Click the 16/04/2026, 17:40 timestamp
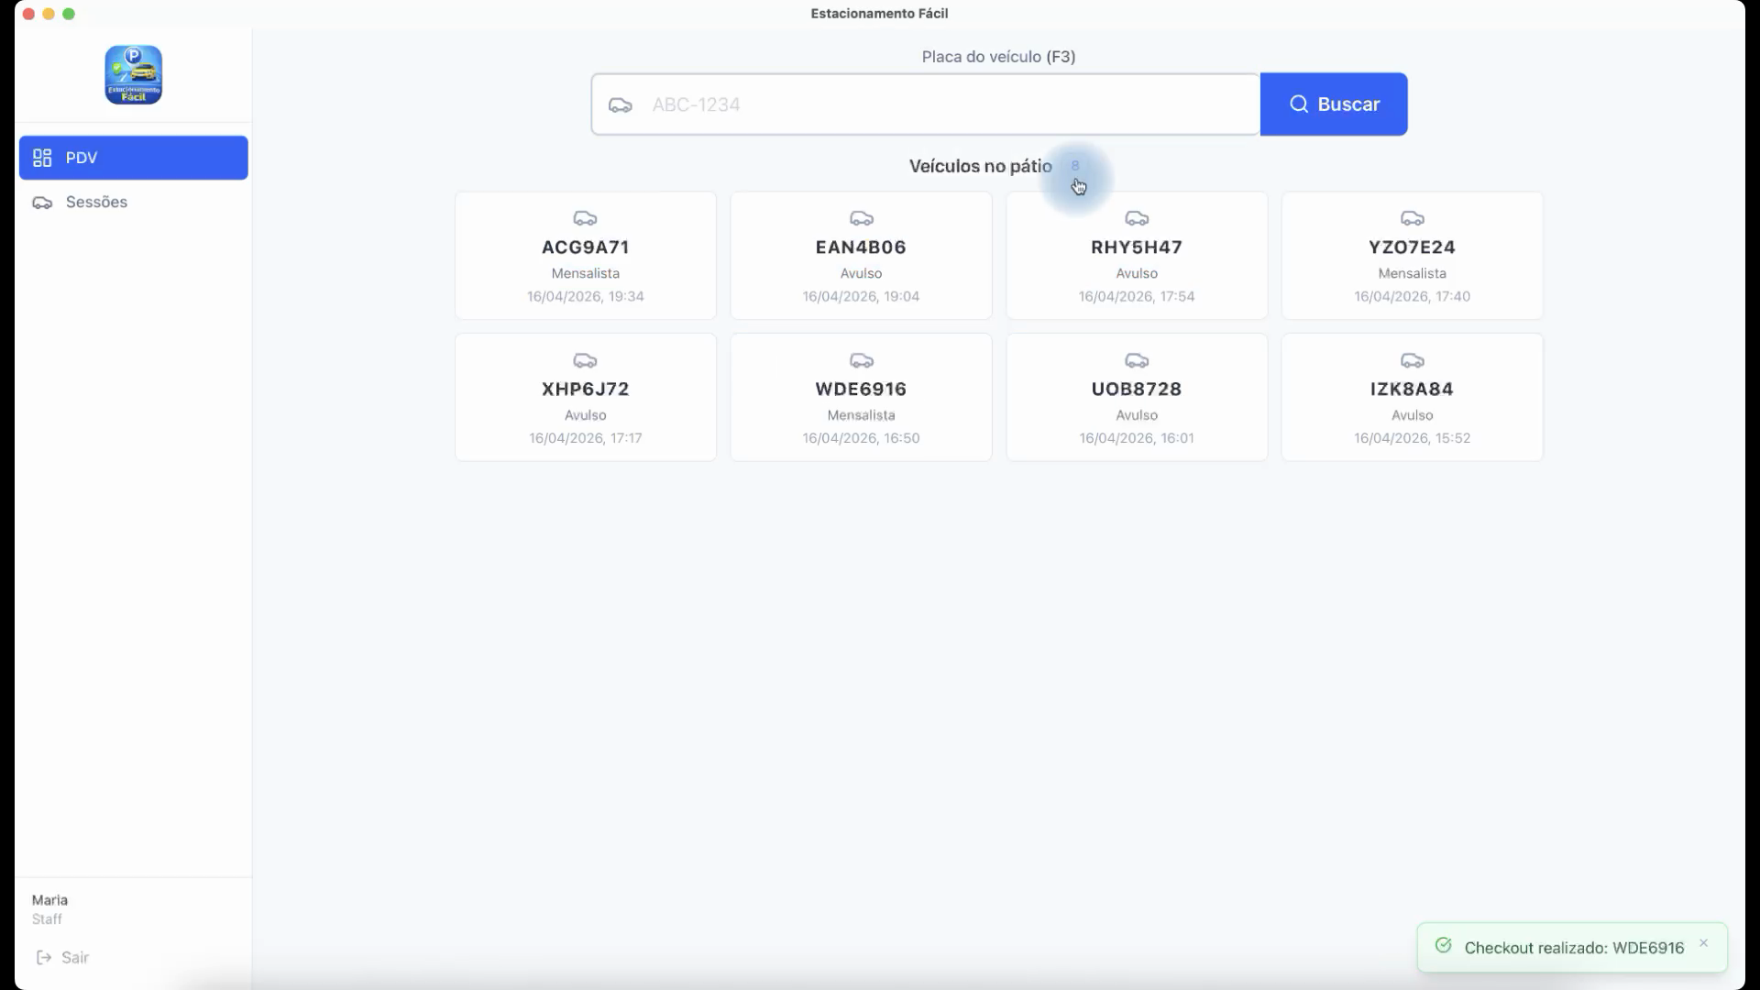The width and height of the screenshot is (1760, 990). 1412,296
